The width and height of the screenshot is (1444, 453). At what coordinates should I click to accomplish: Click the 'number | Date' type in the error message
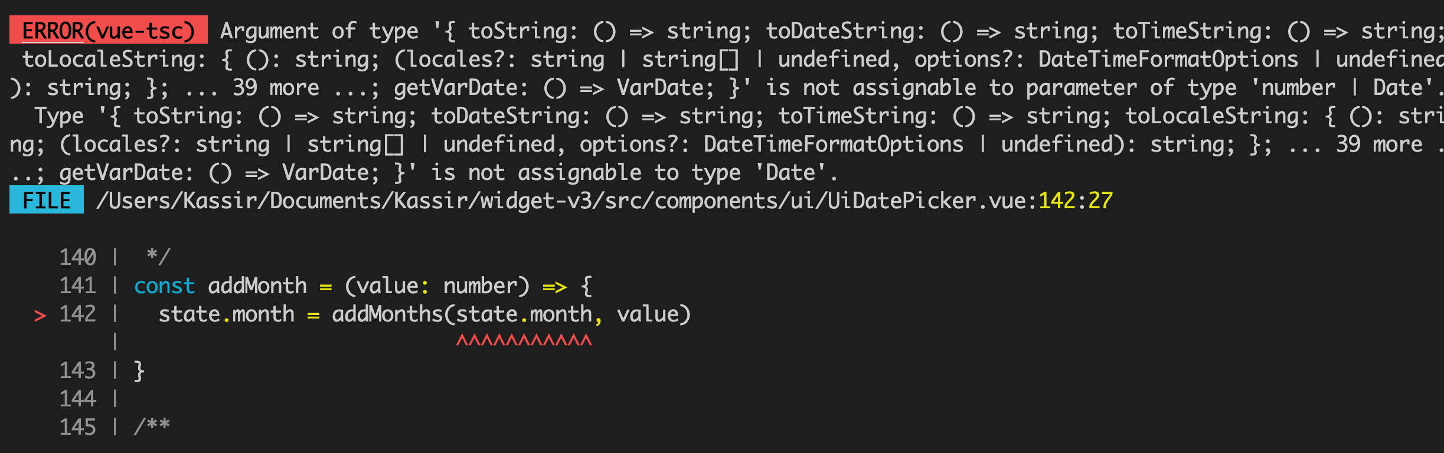point(1346,87)
